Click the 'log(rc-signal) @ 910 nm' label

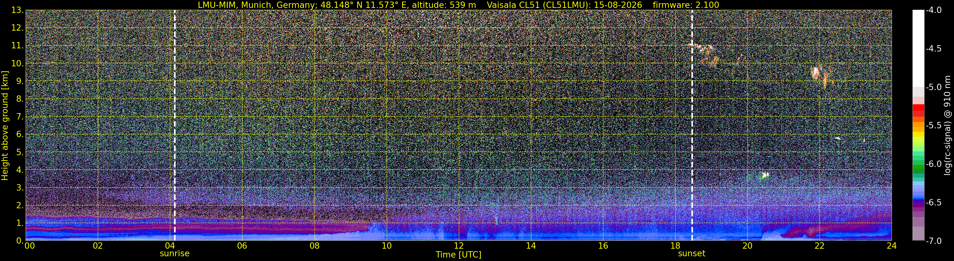point(948,125)
